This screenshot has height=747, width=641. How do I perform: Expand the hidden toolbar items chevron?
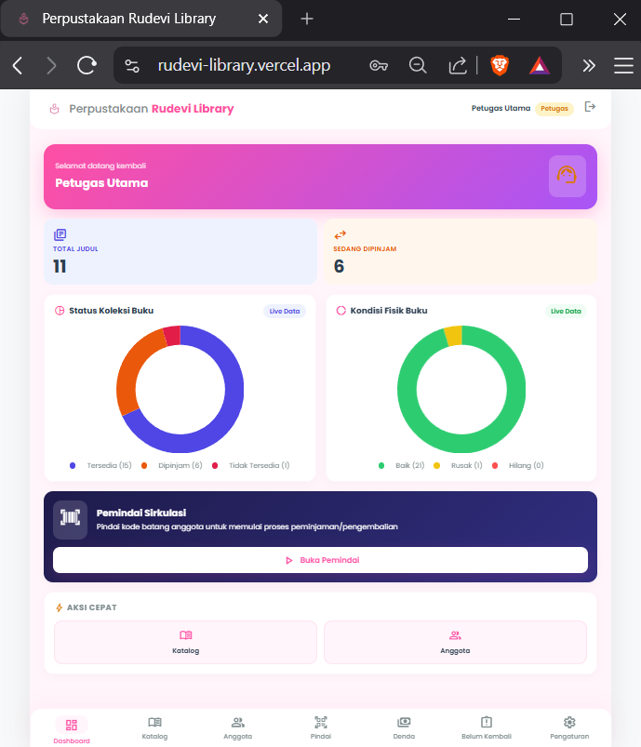tap(589, 65)
